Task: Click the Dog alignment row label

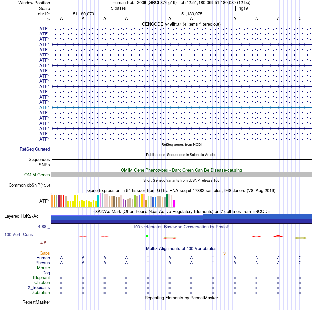Action: [x=46, y=273]
